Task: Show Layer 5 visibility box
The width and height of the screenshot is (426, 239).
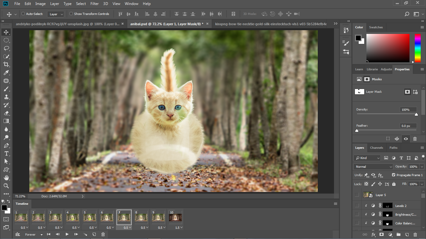Action: point(357,195)
